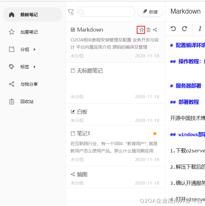Delete the Markdown note via trash icon

pyautogui.click(x=148, y=30)
